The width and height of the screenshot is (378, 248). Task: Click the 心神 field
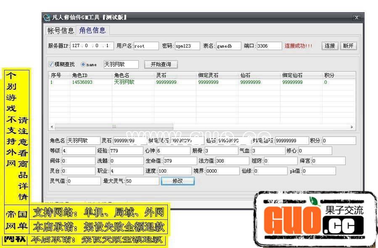click(x=173, y=151)
